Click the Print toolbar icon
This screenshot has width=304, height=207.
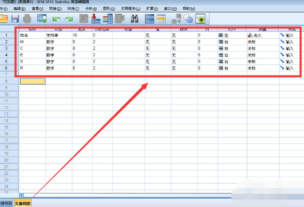27,19
